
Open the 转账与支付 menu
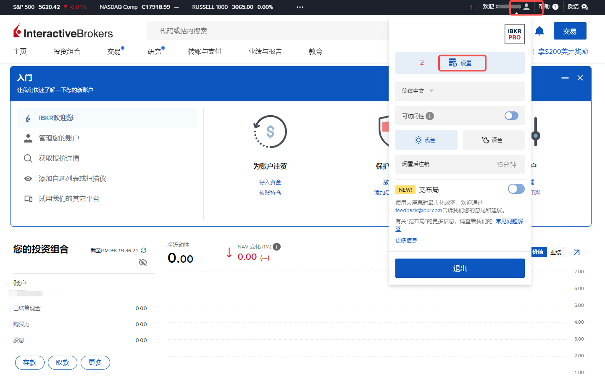[205, 51]
